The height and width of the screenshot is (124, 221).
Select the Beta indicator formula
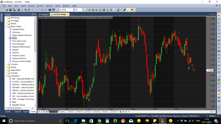[x=14, y=102]
